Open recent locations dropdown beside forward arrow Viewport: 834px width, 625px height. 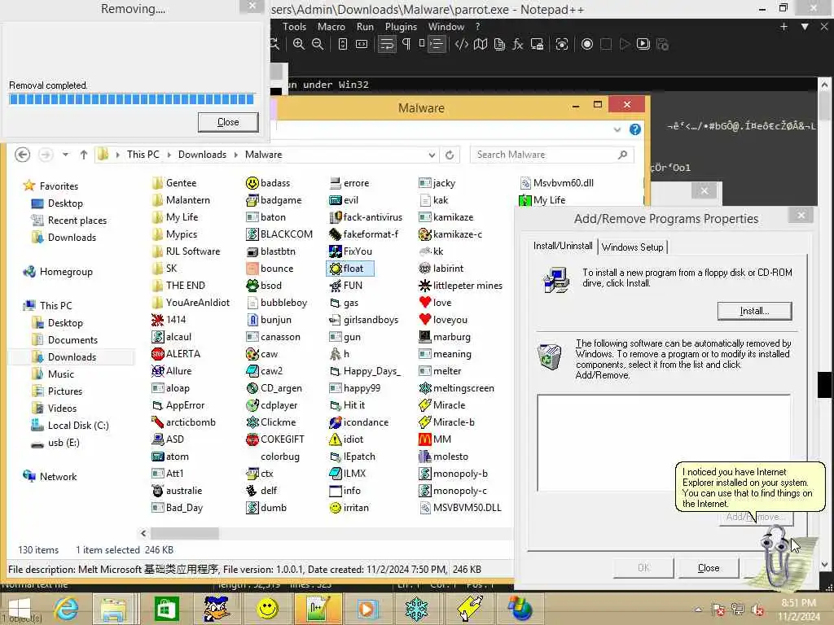(65, 155)
